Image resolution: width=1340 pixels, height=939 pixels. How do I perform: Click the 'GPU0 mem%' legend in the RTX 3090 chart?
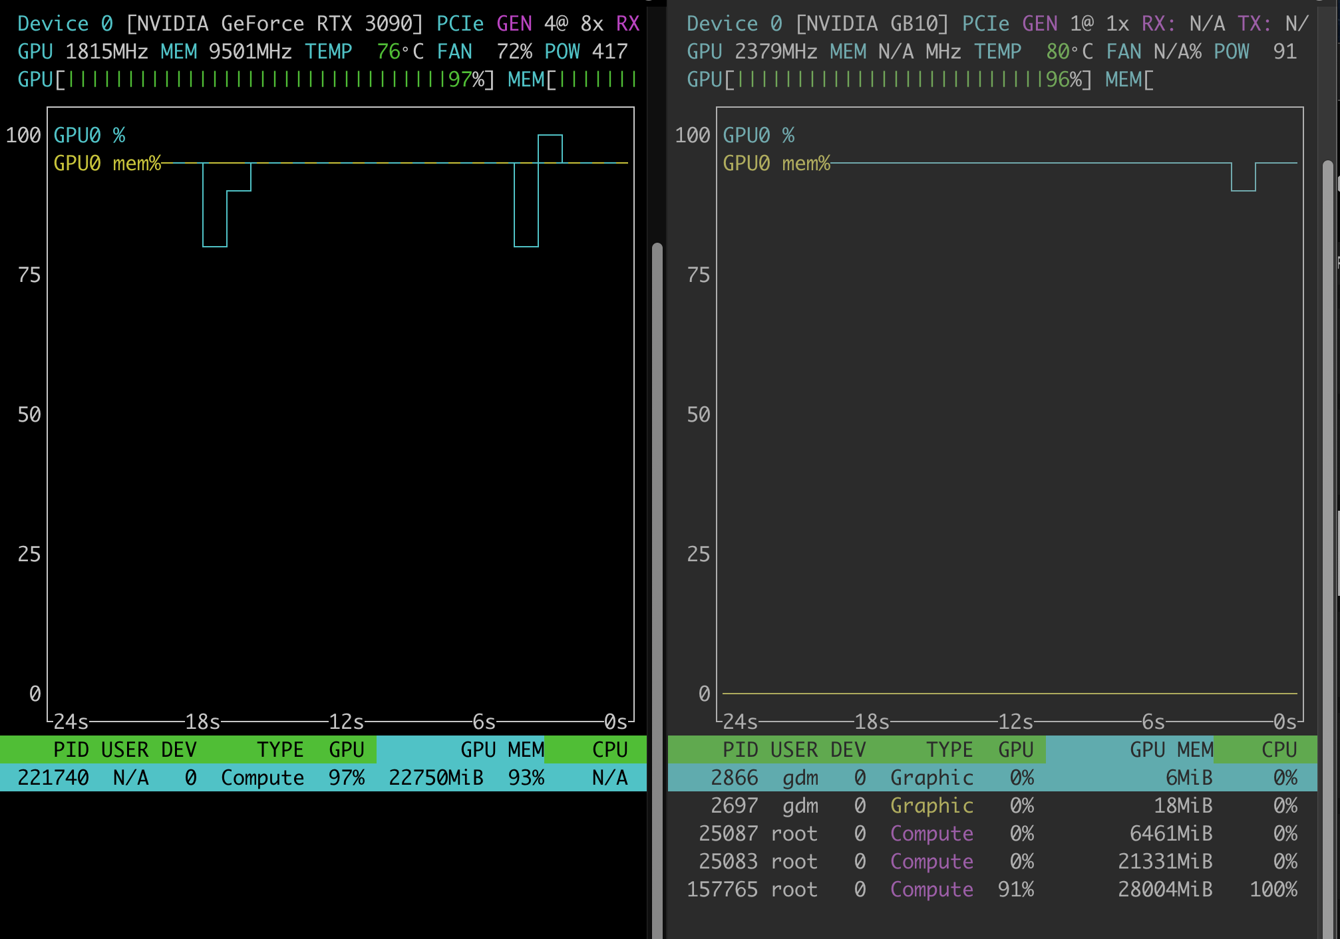pos(107,164)
